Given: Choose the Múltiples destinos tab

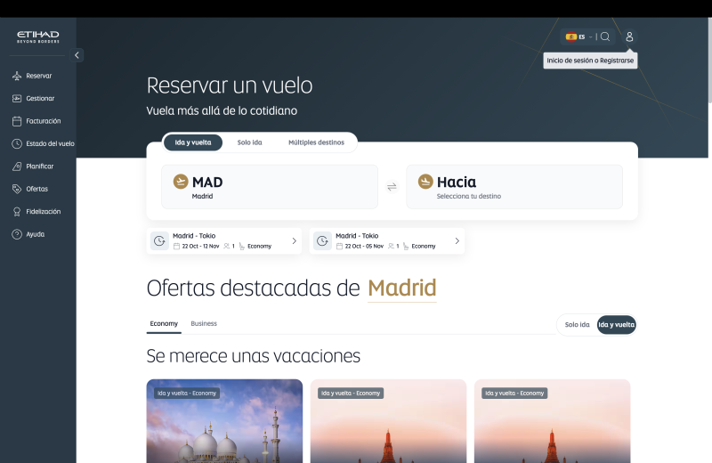Looking at the screenshot, I should pos(315,142).
